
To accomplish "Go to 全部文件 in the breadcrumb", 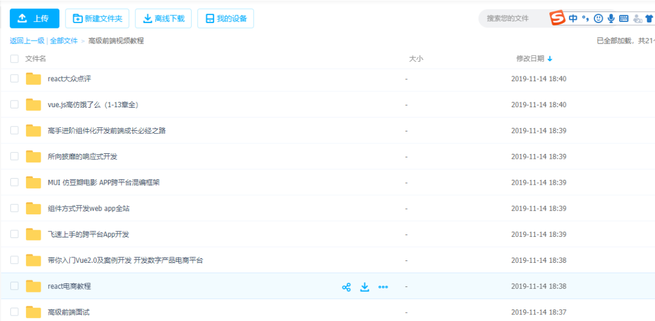I will 64,41.
